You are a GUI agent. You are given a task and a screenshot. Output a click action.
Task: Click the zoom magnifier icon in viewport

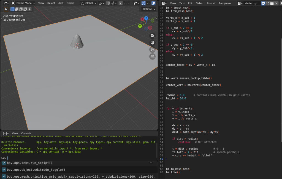coord(152,36)
